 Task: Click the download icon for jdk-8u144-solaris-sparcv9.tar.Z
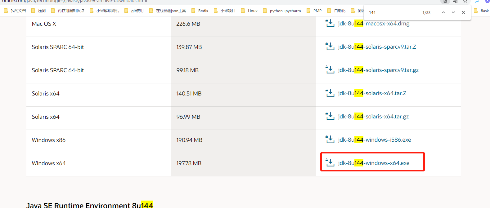pyautogui.click(x=330, y=46)
